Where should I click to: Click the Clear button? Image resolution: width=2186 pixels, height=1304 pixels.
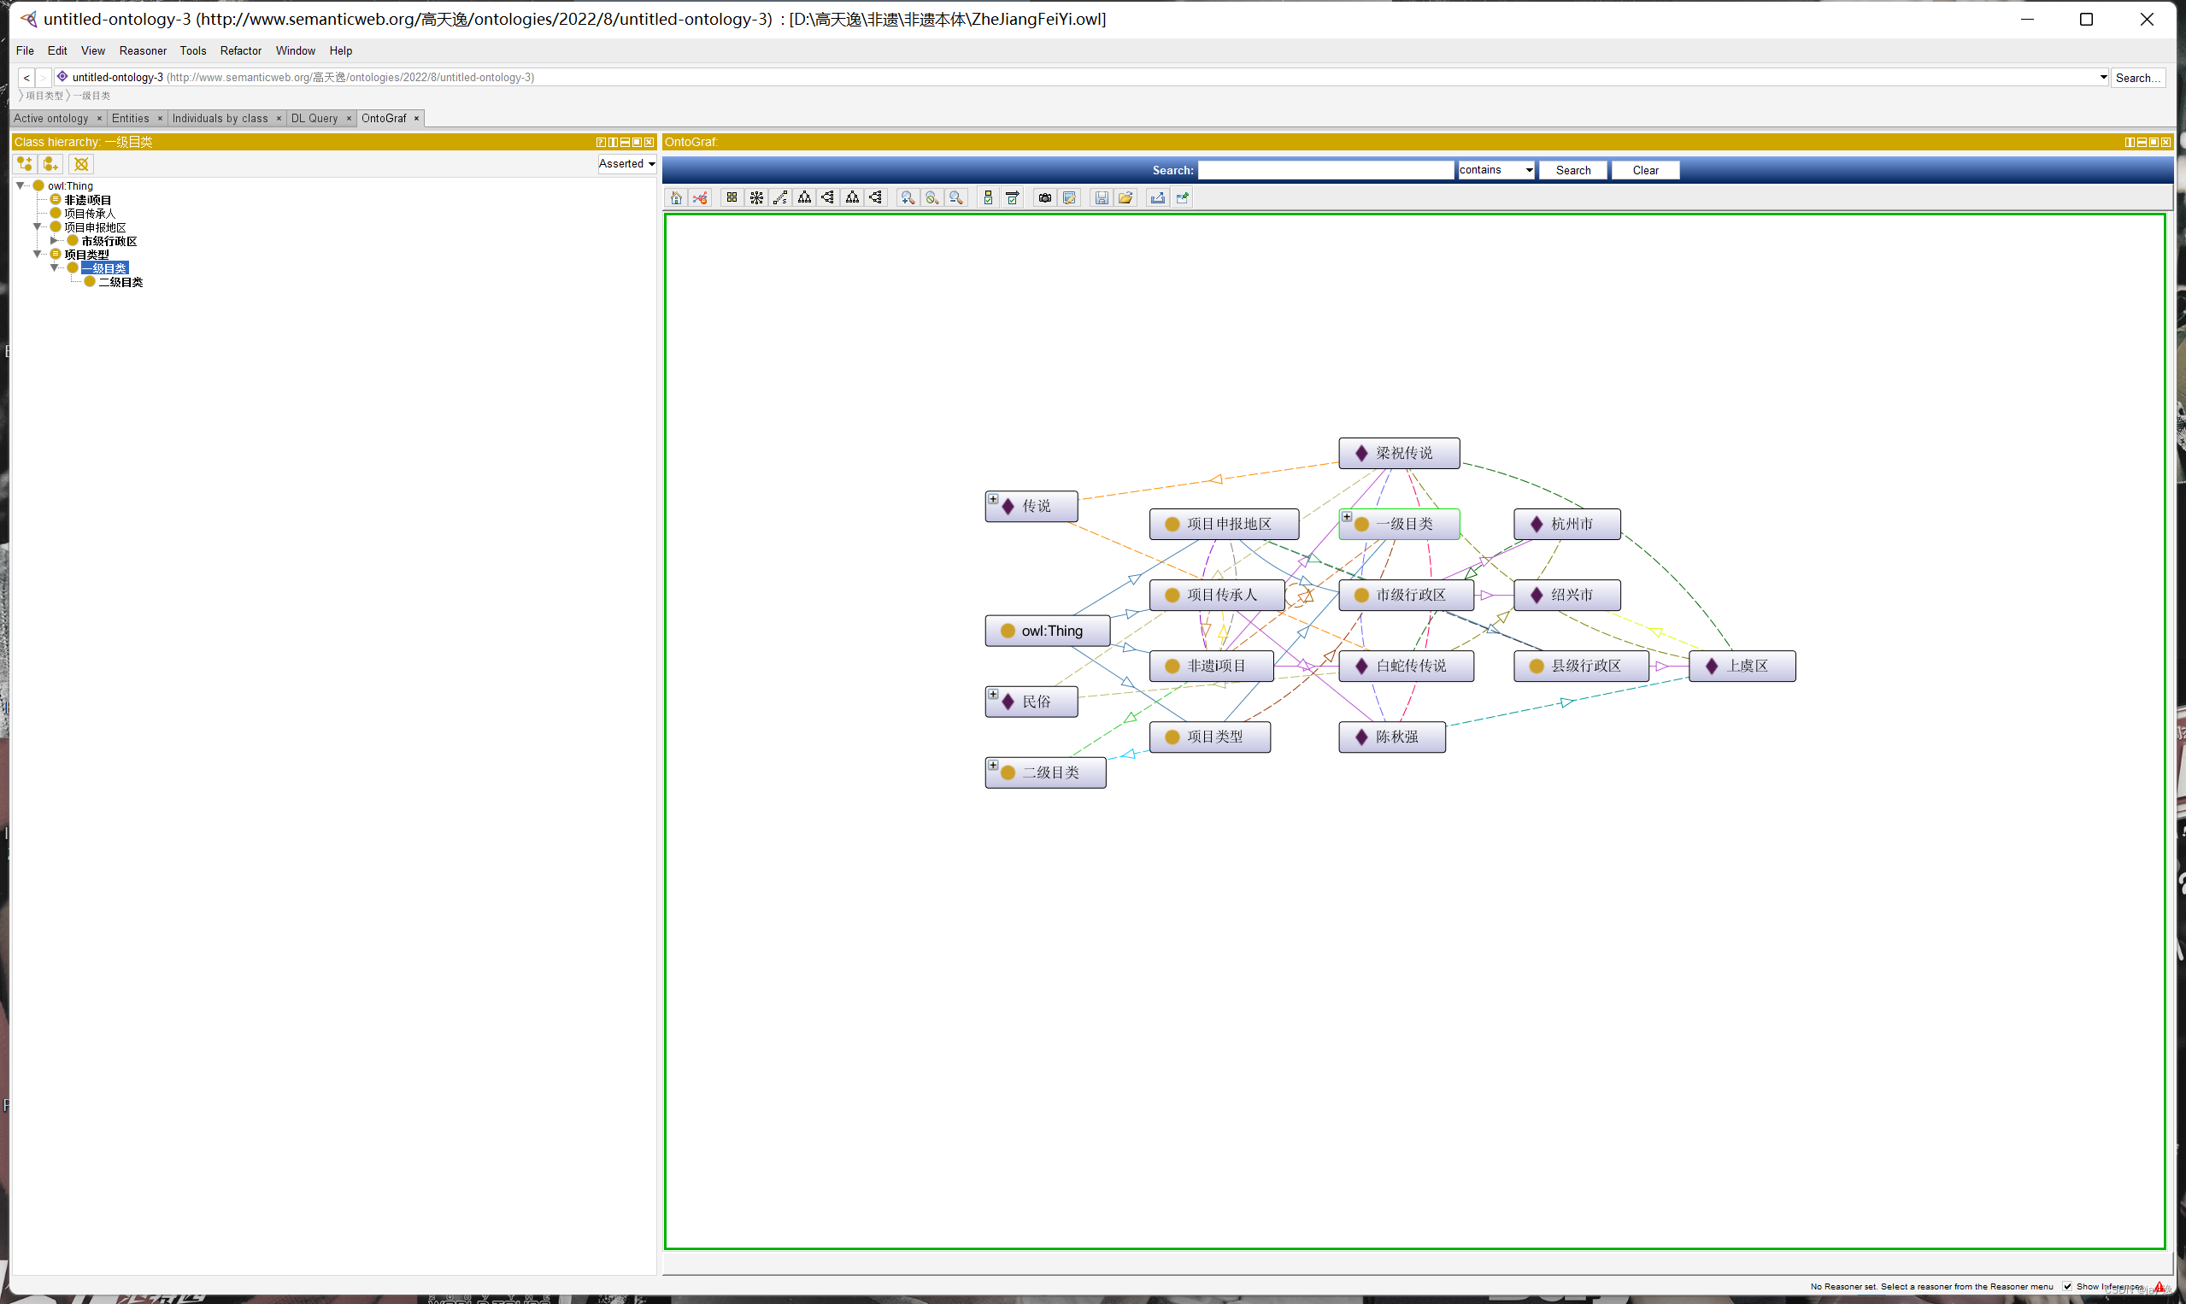1645,170
